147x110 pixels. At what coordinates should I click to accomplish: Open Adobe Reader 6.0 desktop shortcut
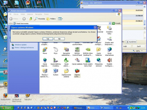tap(4, 75)
